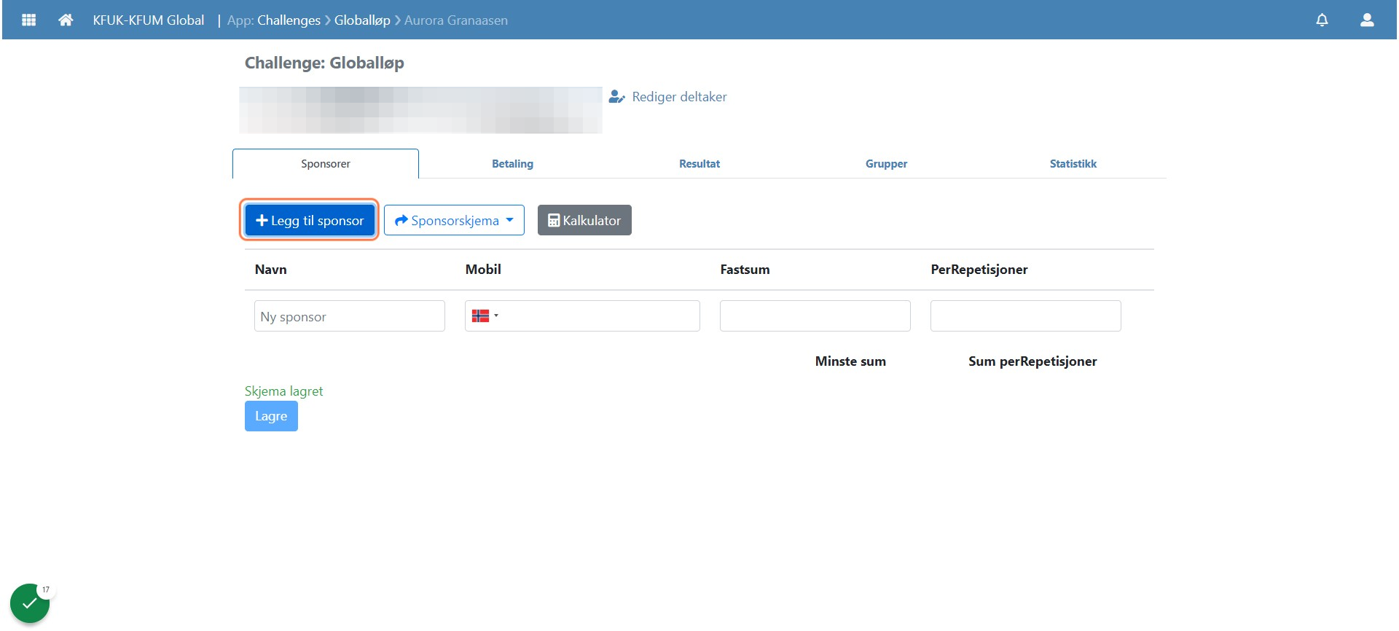Switch to the Resultat tab
This screenshot has height=631, width=1399.
coord(699,164)
